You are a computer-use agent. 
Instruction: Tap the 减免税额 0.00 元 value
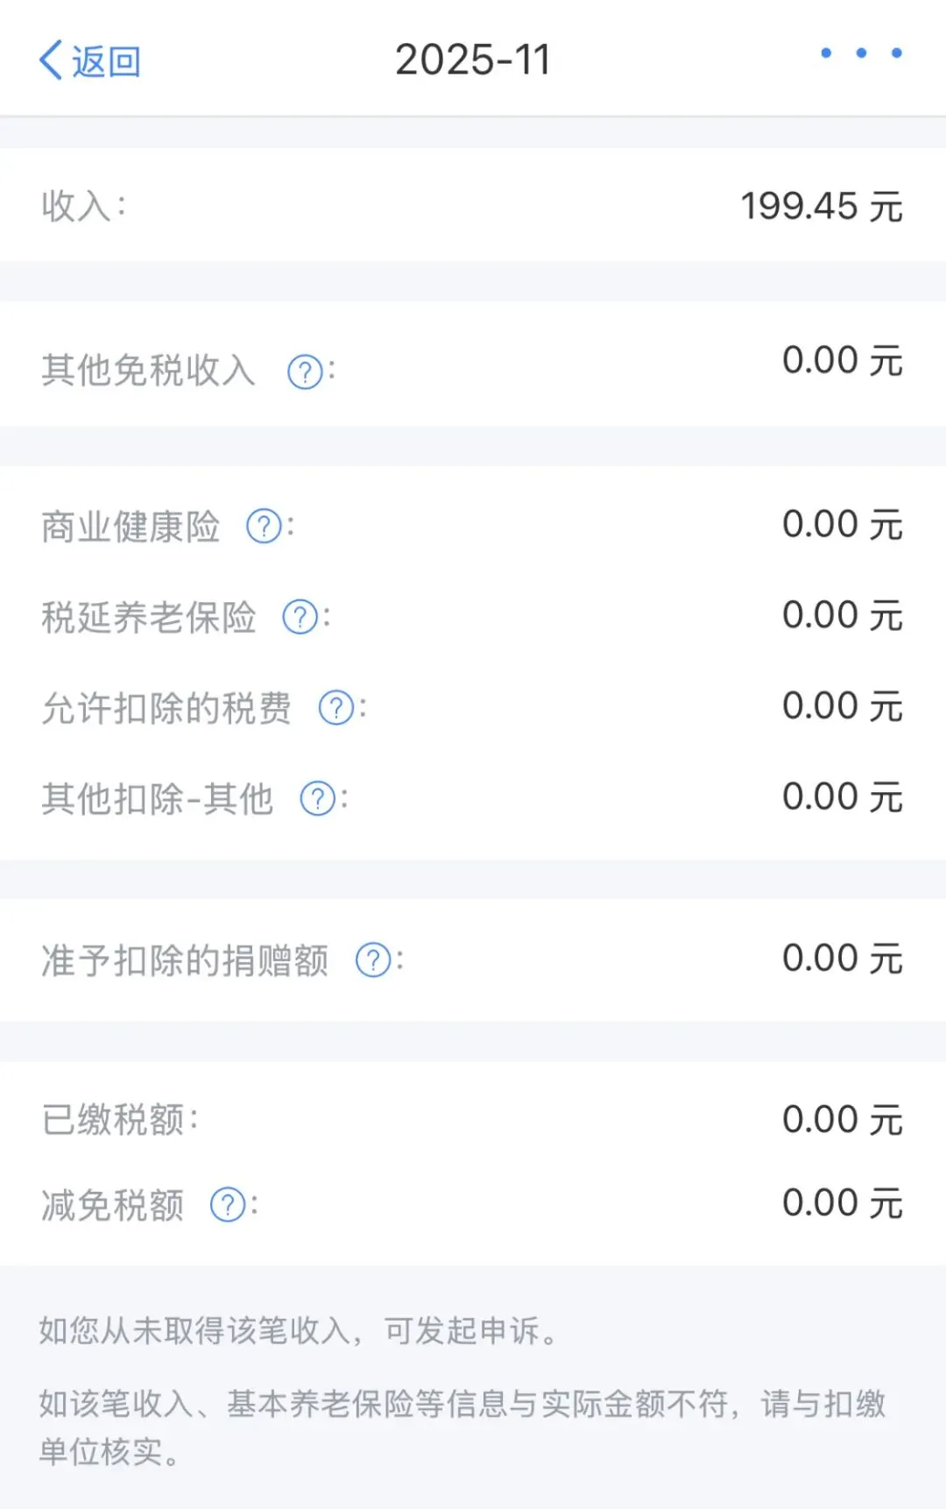pos(842,1203)
